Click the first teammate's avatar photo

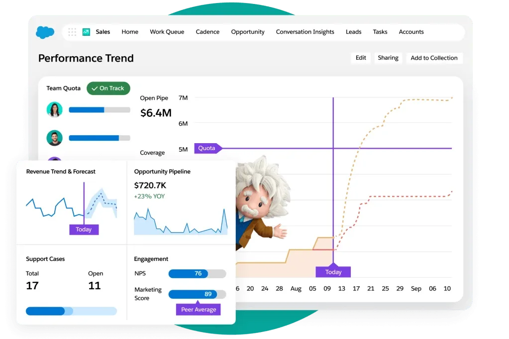(55, 109)
